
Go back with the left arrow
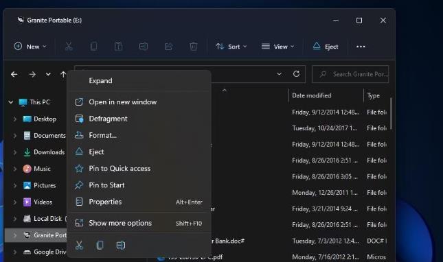(x=14, y=74)
